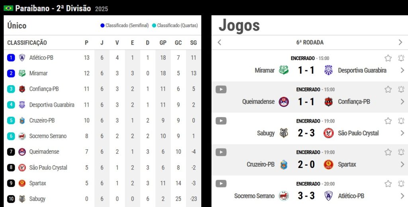This screenshot has height=207, width=408.
Task: Open Confiança-PB team page from the standings
Action: click(x=44, y=89)
